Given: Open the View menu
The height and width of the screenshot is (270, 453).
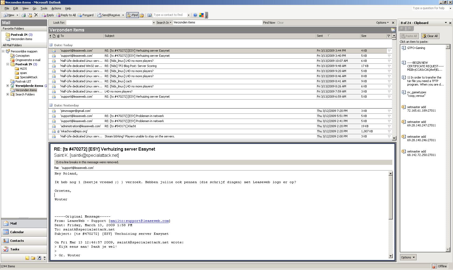Looking at the screenshot, I should (25, 8).
